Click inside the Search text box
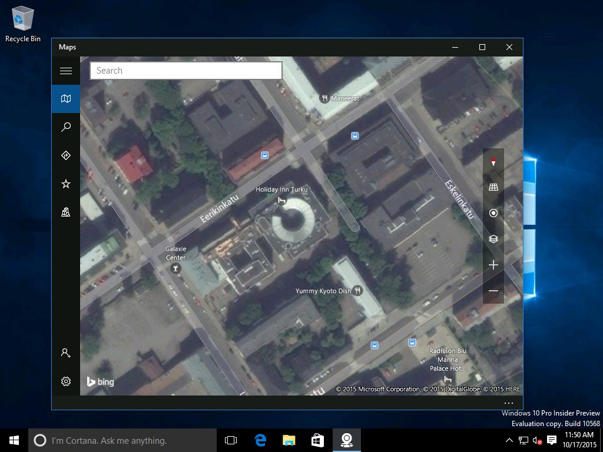 tap(185, 71)
